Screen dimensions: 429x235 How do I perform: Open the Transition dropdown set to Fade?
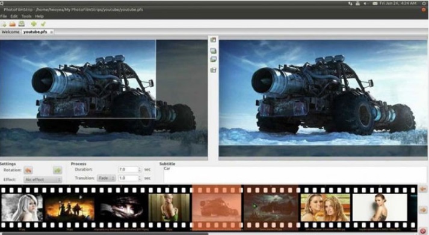click(106, 178)
